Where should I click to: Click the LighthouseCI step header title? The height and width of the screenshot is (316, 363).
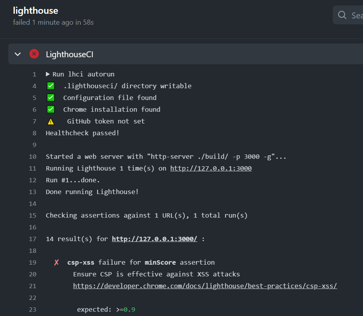coord(69,54)
